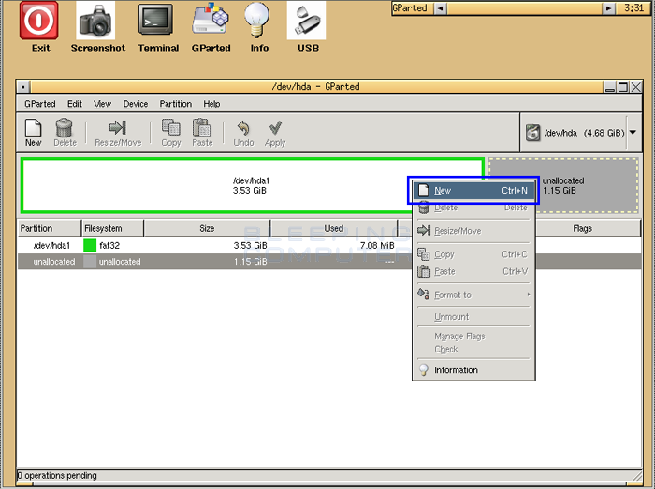
Task: Click the taskbar left scroll arrow
Action: (441, 7)
